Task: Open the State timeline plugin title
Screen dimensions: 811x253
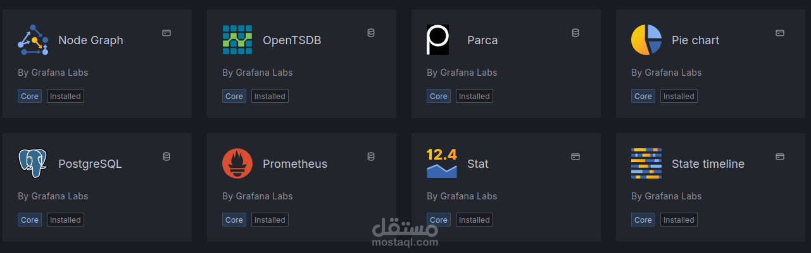Action: click(x=708, y=164)
